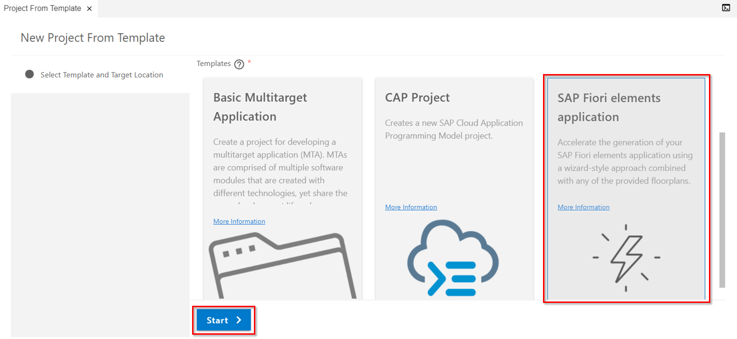The width and height of the screenshot is (737, 339).
Task: Click the SAP Fiori elements application title
Action: 609,107
